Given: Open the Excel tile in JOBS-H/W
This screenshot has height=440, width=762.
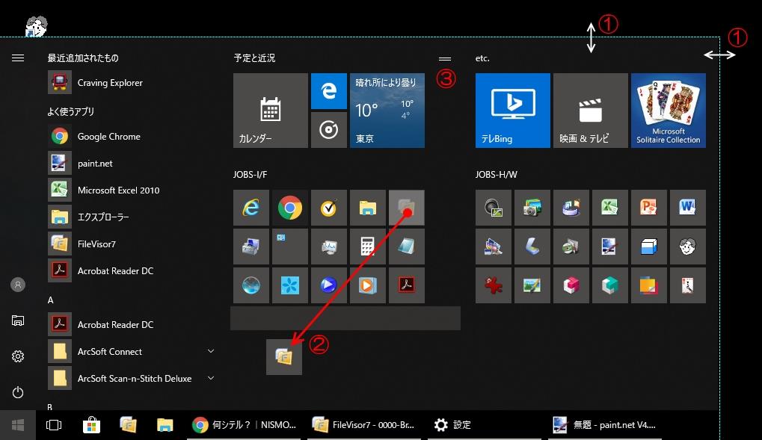Looking at the screenshot, I should tap(610, 208).
